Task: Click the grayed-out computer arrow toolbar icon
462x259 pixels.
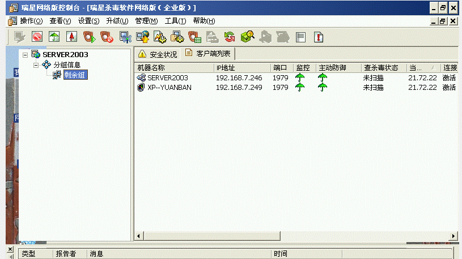Action: [x=20, y=37]
